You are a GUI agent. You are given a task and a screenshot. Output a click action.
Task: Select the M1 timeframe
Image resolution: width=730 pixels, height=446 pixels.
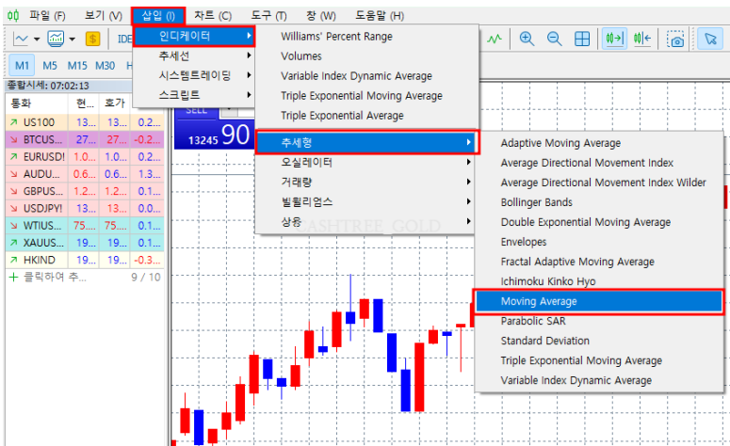click(x=22, y=65)
